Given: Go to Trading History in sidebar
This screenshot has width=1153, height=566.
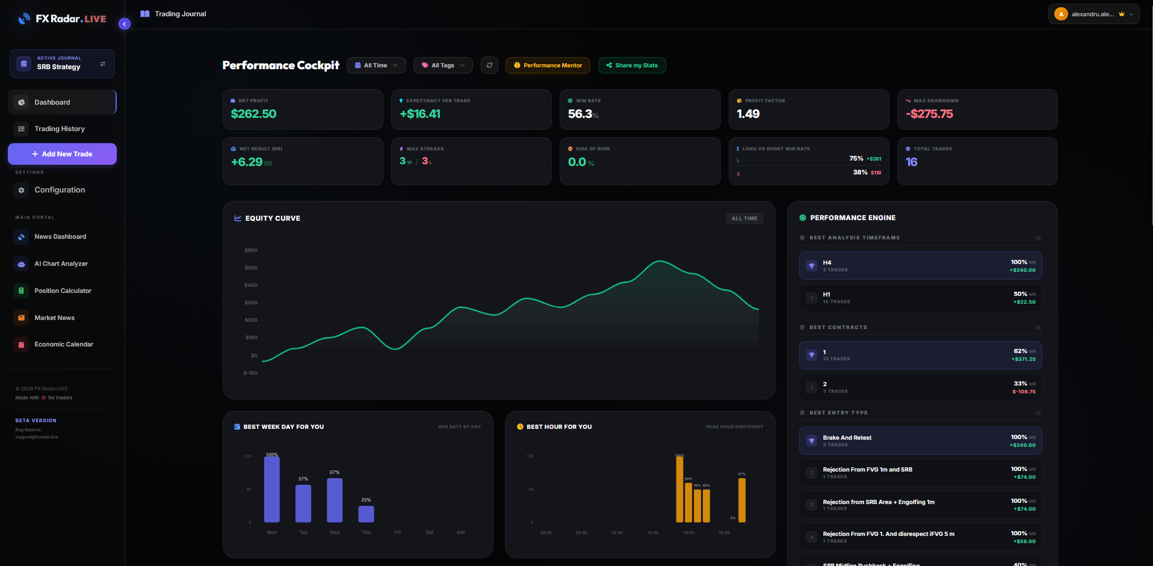Looking at the screenshot, I should point(60,129).
